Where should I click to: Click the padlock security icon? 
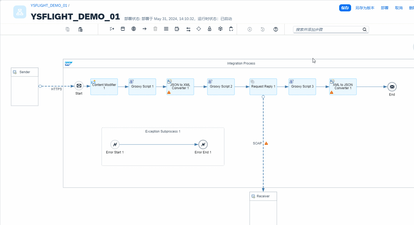tap(210, 29)
